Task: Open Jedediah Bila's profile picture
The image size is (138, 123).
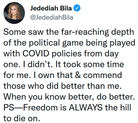Action: click(14, 13)
